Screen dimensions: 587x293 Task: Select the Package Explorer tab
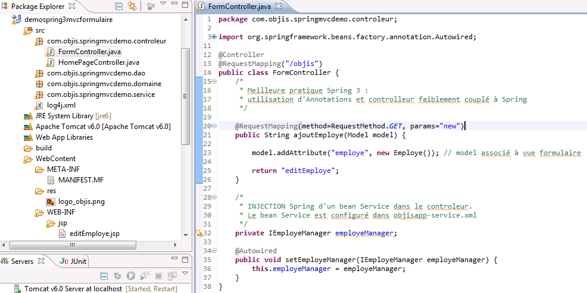click(x=38, y=7)
